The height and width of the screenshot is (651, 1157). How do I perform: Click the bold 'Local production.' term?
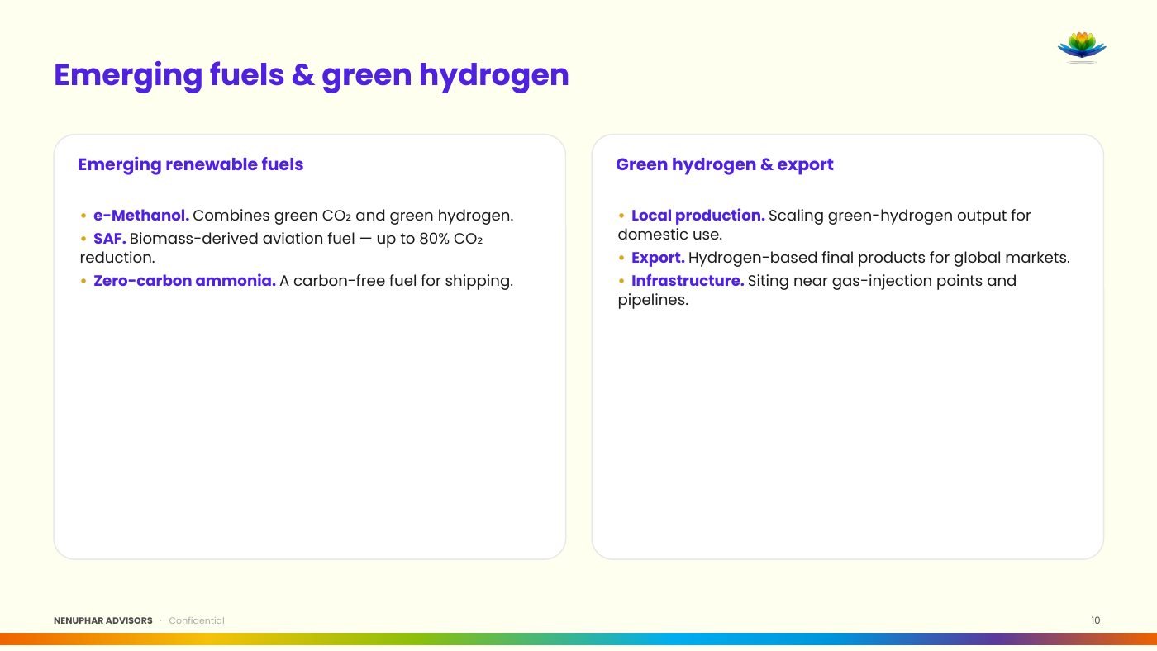pyautogui.click(x=698, y=216)
